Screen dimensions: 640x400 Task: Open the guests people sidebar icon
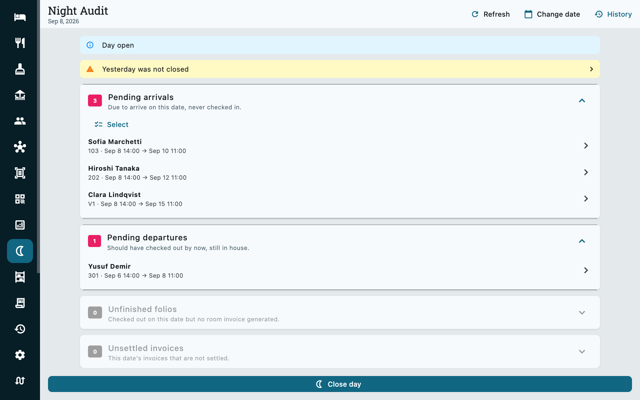[20, 121]
